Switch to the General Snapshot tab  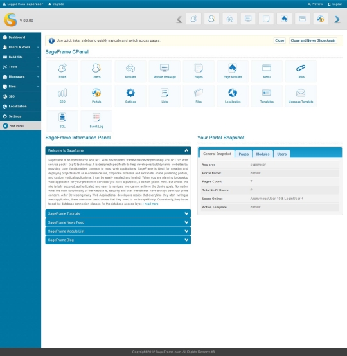click(x=217, y=154)
